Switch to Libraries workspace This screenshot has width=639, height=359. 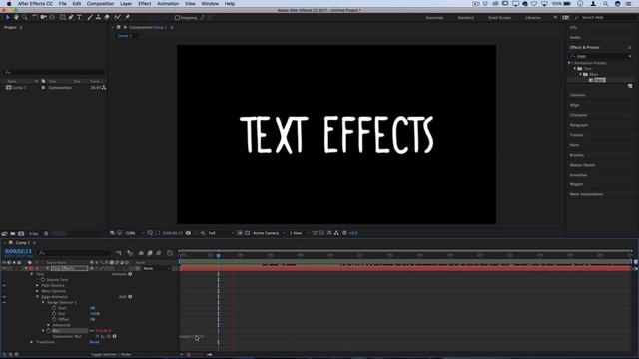pyautogui.click(x=532, y=18)
